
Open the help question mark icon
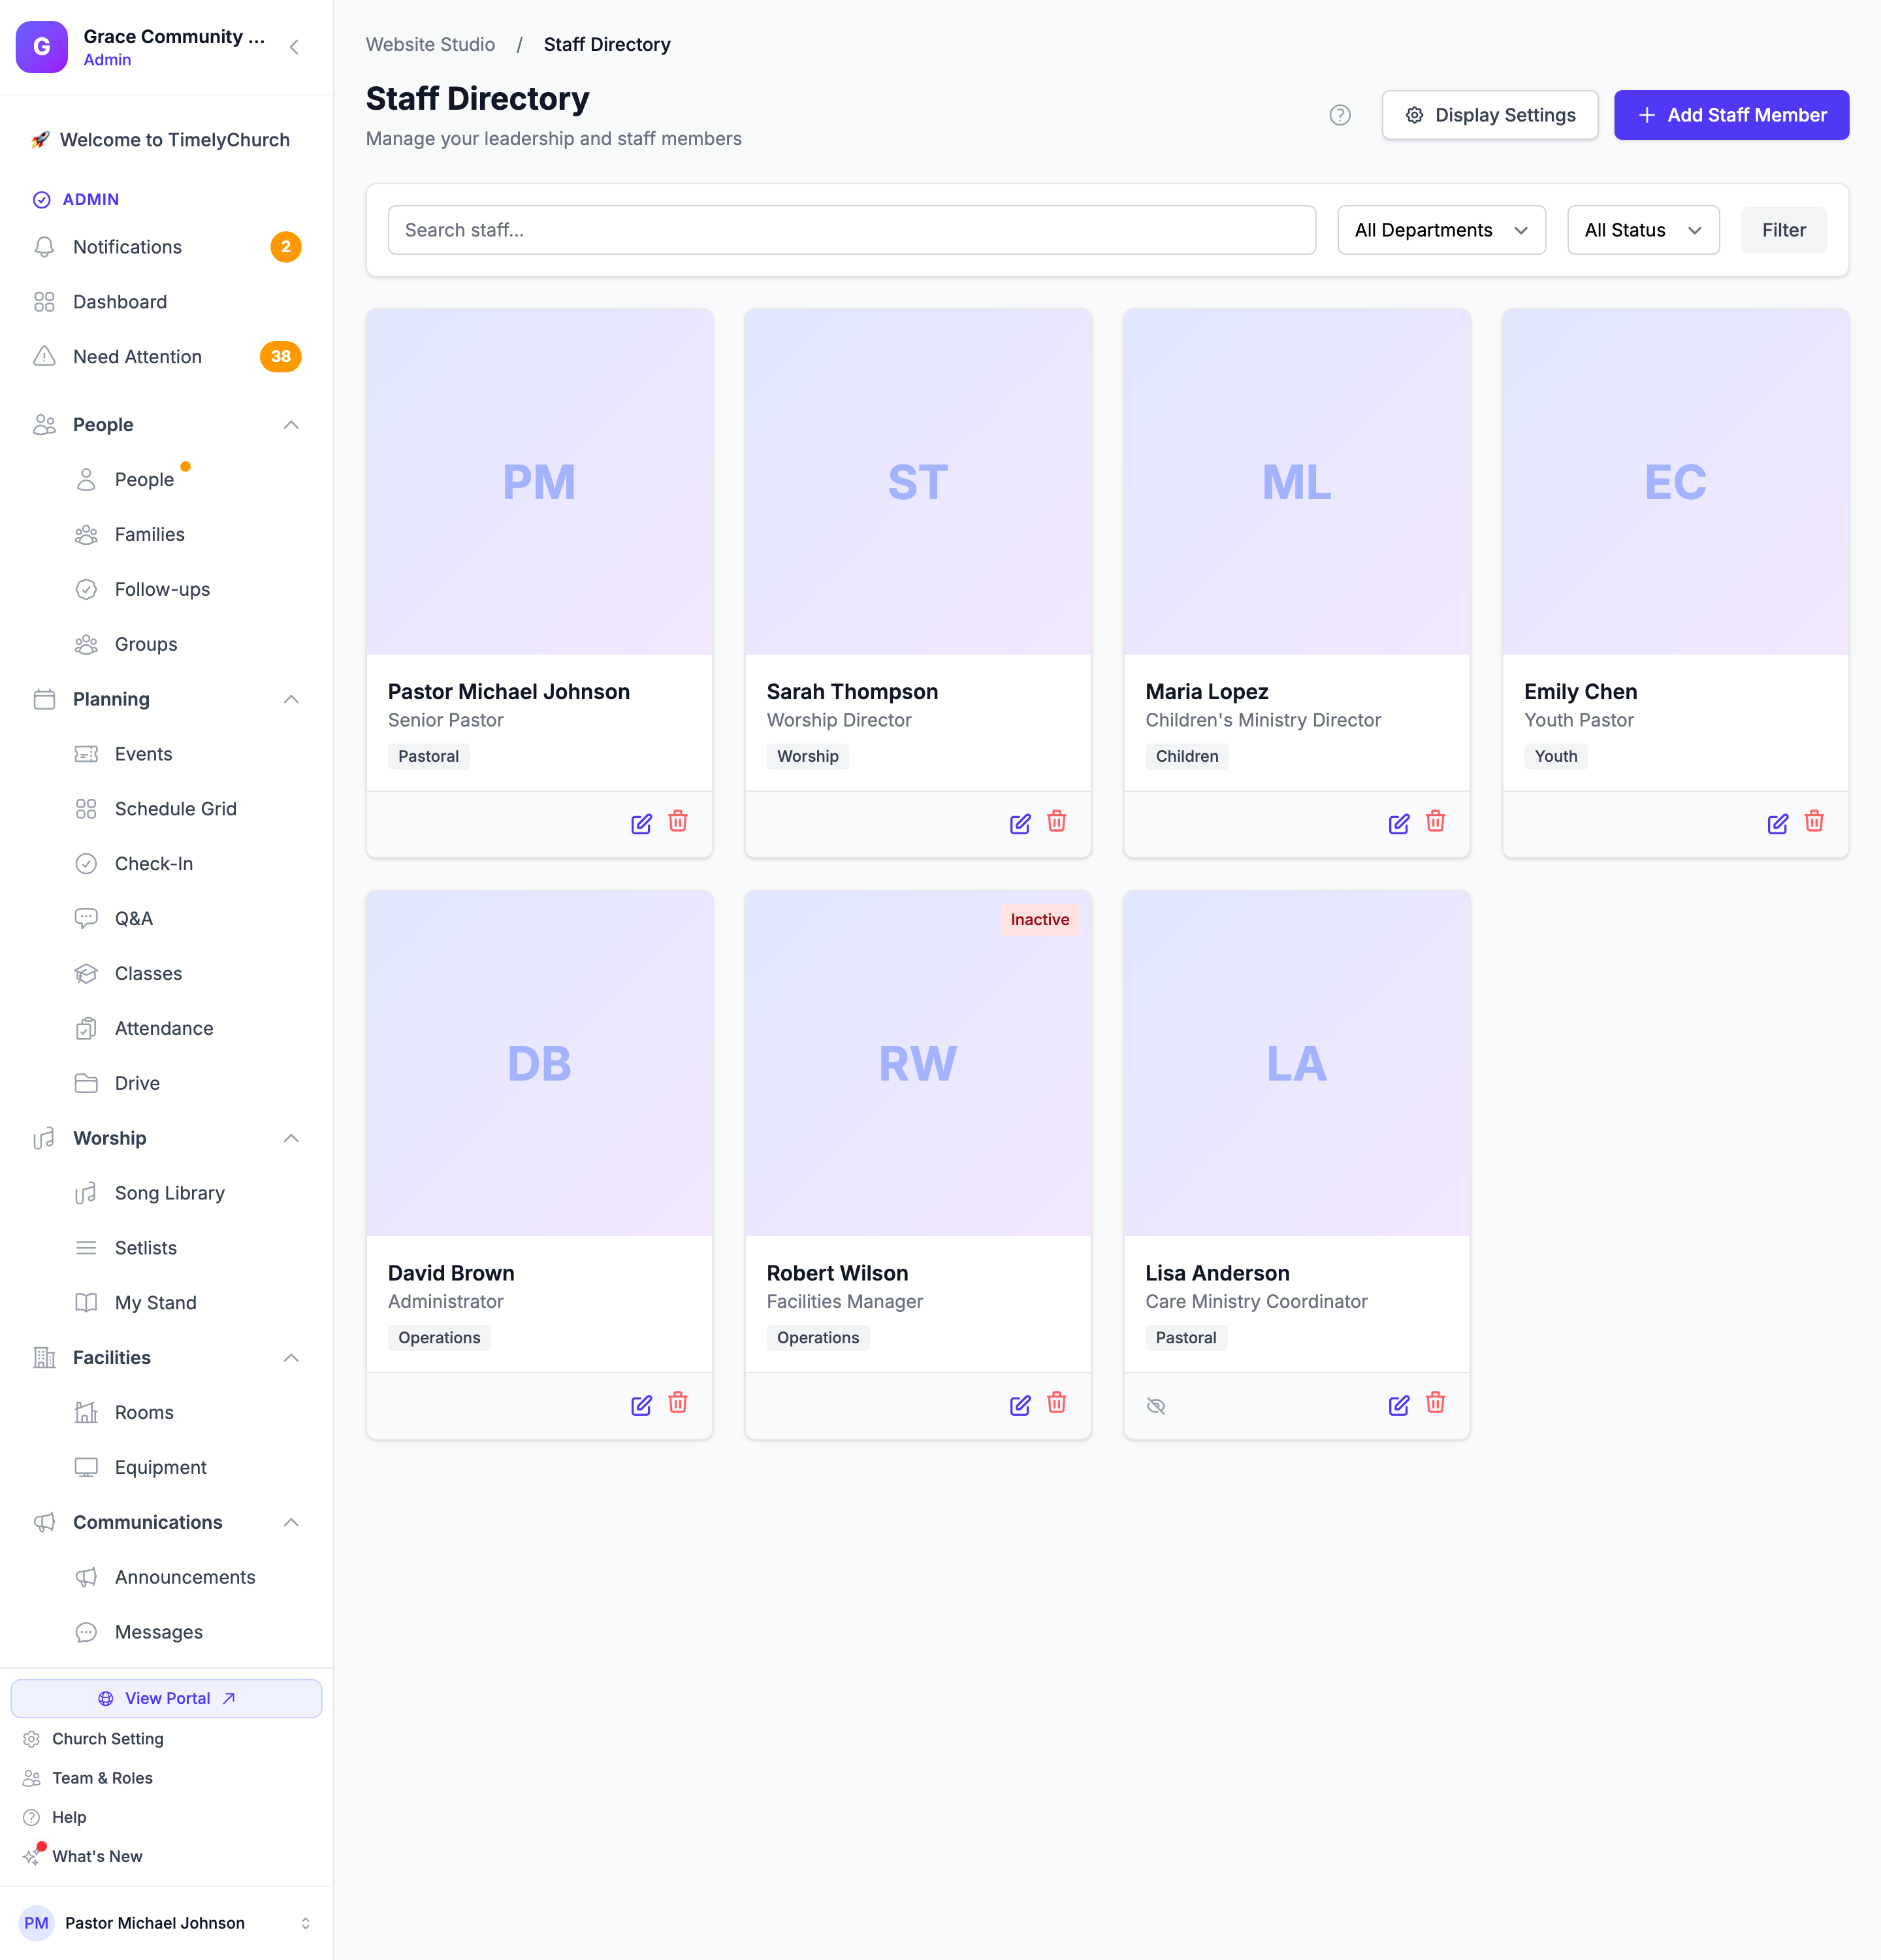1340,115
